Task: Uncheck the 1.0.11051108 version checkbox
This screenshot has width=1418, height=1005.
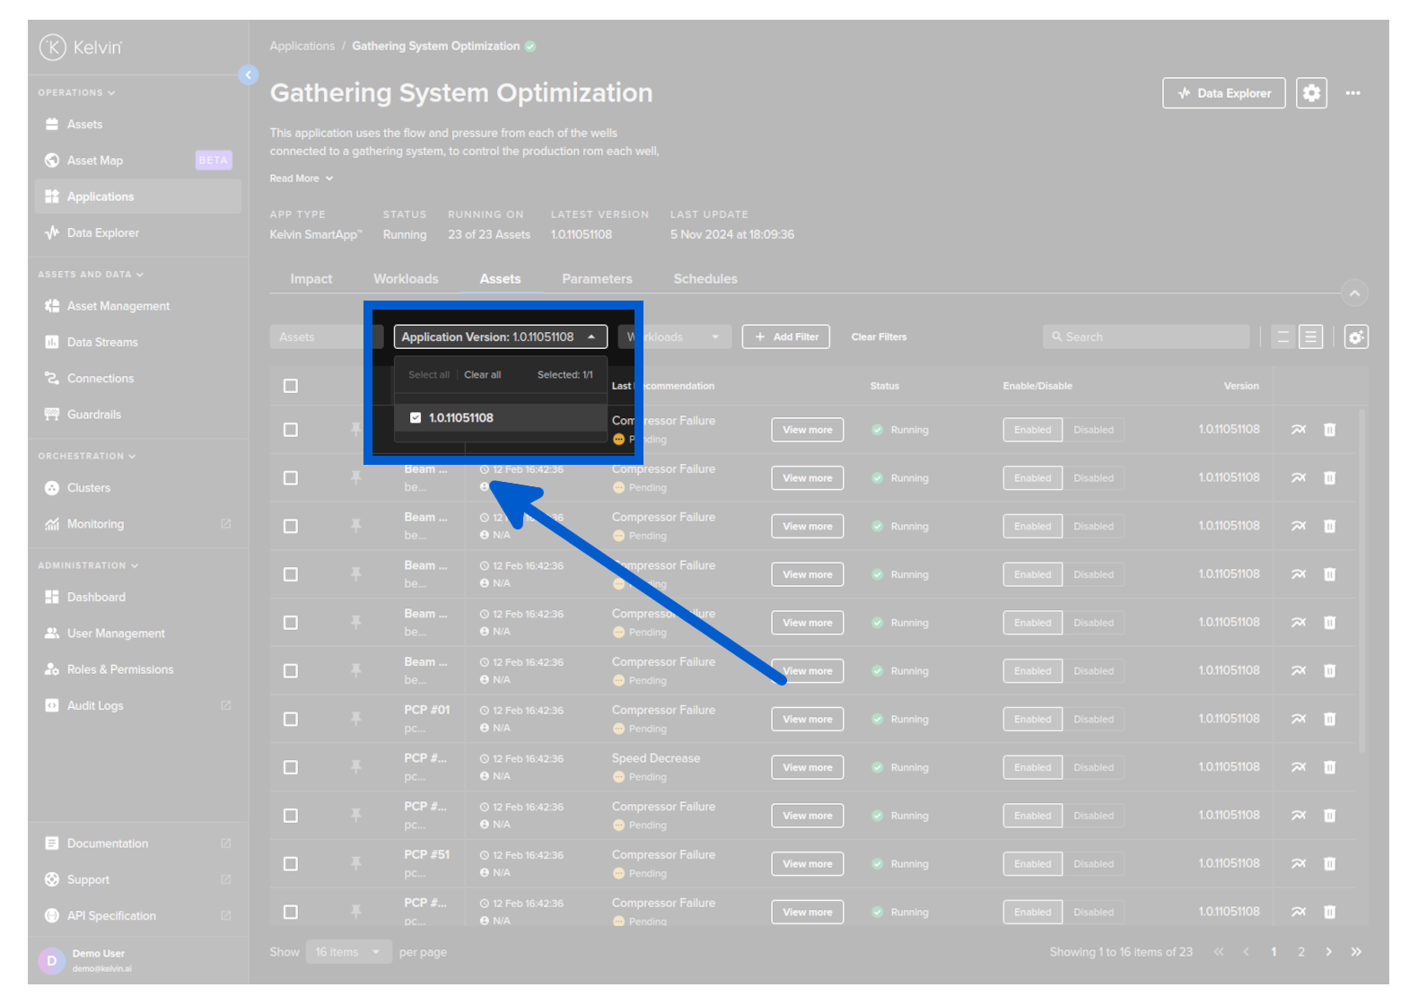Action: 416,418
